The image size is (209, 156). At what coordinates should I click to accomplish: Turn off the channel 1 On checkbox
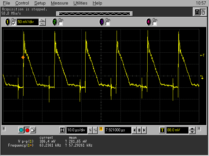[14, 24]
